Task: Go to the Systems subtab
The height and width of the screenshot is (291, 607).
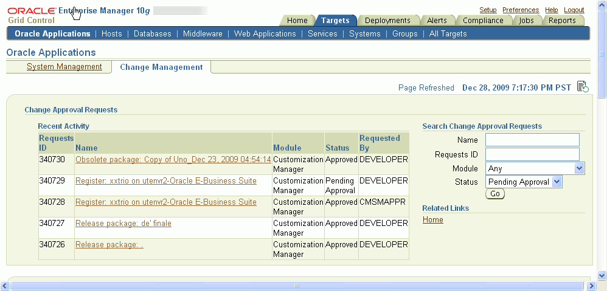Action: 365,33
